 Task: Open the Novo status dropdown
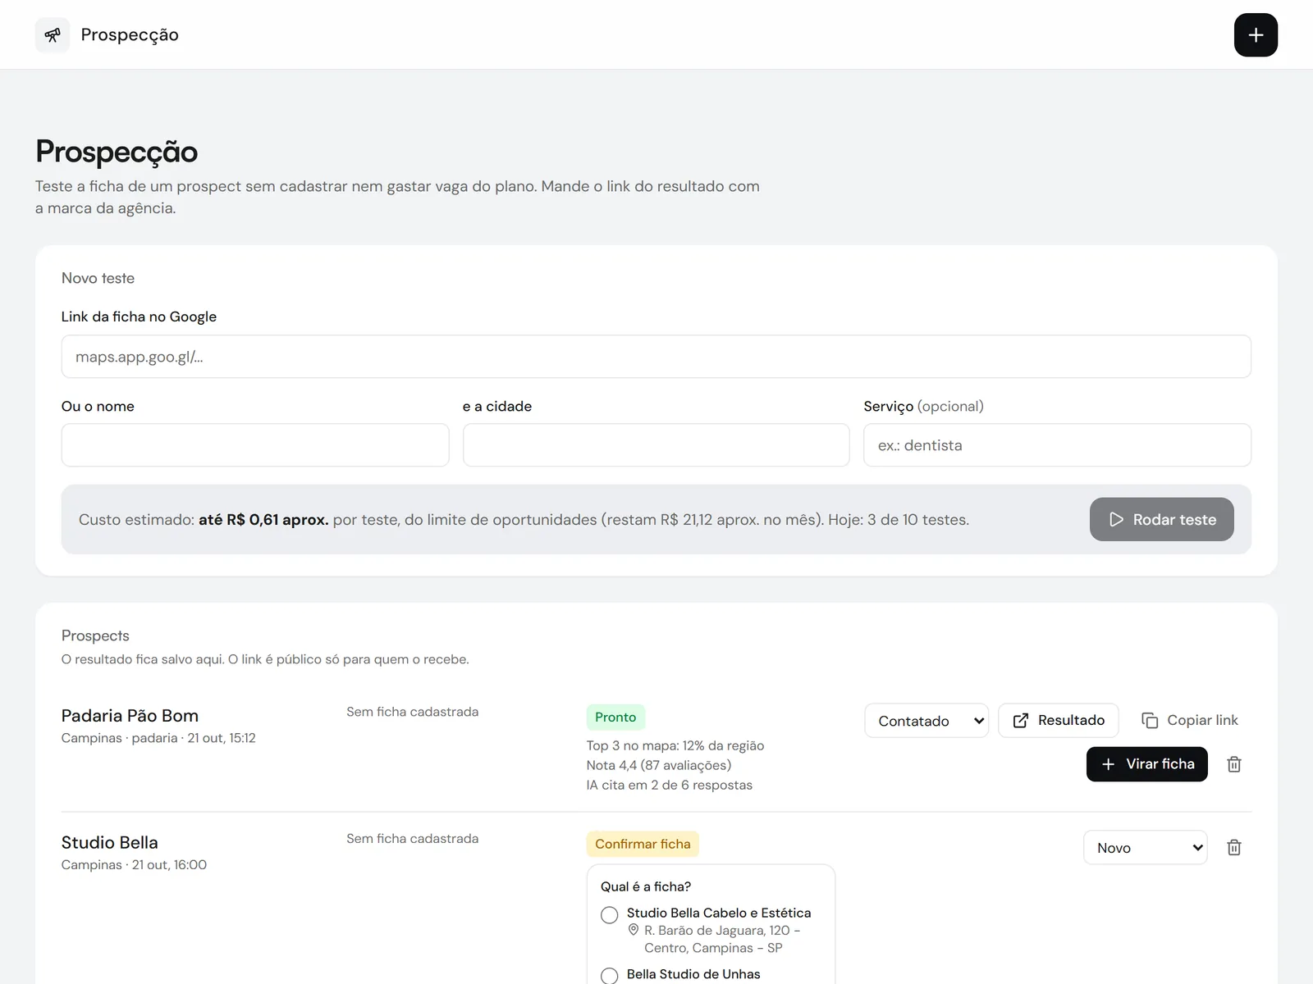point(1146,848)
